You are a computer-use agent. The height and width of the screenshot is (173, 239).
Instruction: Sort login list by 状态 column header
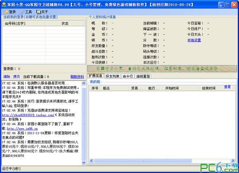[x=65, y=24]
